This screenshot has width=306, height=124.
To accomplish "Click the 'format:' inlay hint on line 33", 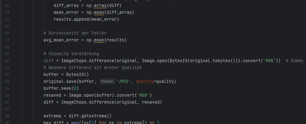I will pyautogui.click(x=107, y=82).
